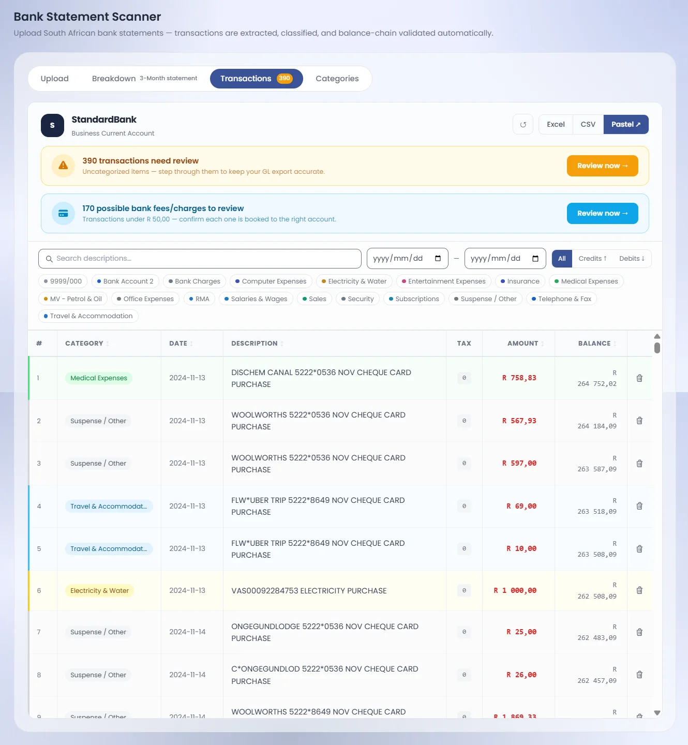
Task: Click the StandardBank 'S' logo icon
Action: tap(52, 125)
